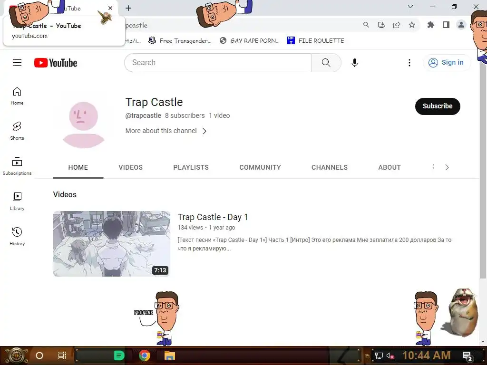Switch to the COMMUNITY tab
The height and width of the screenshot is (365, 487).
[260, 167]
